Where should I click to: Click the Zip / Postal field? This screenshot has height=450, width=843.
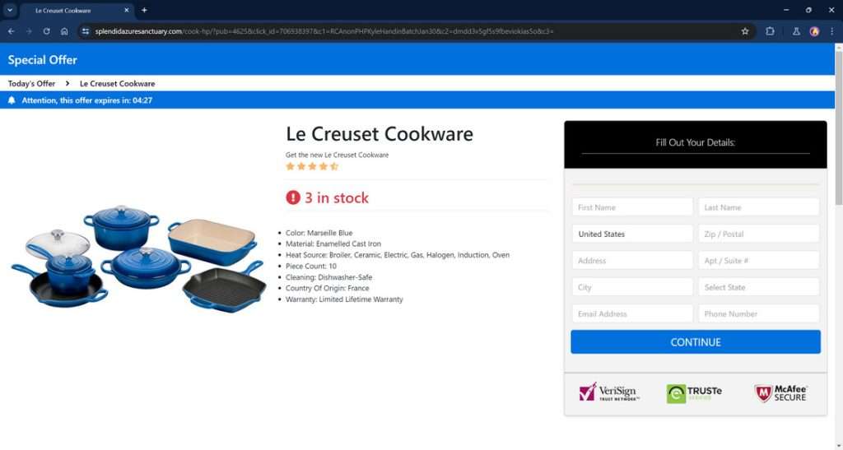click(758, 234)
